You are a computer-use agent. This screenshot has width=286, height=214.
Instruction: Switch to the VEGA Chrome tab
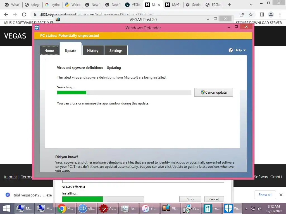pos(133,5)
